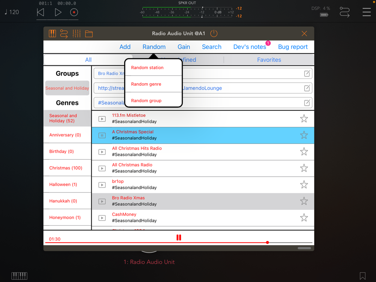Switch to the All tab
The image size is (376, 282).
[88, 60]
